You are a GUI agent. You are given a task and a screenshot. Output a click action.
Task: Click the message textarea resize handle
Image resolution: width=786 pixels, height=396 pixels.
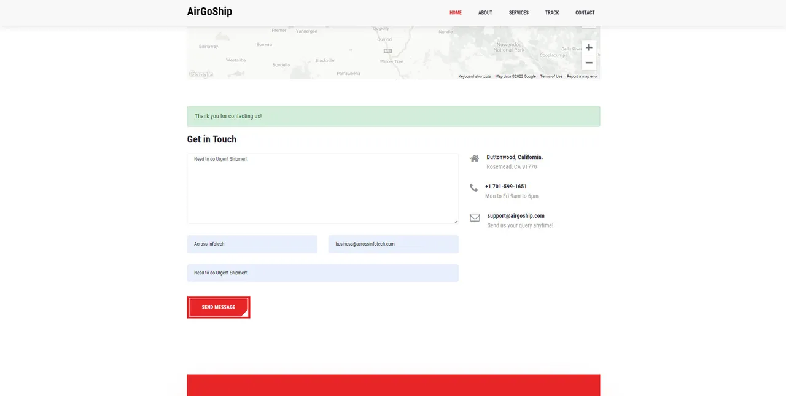pos(455,220)
